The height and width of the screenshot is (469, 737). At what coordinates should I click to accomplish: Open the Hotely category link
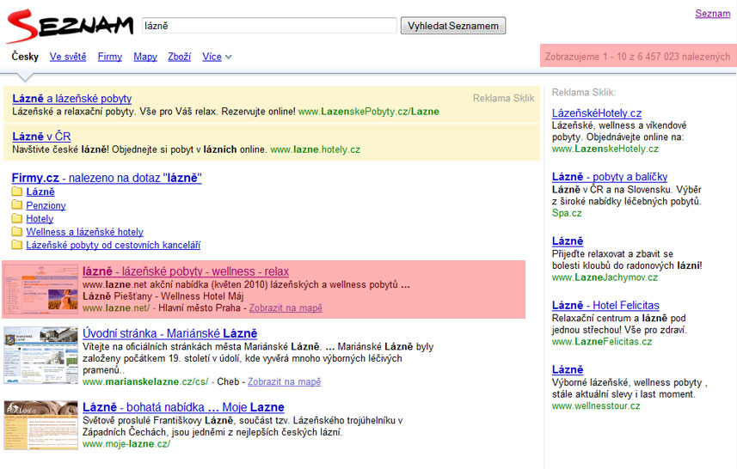click(x=40, y=218)
